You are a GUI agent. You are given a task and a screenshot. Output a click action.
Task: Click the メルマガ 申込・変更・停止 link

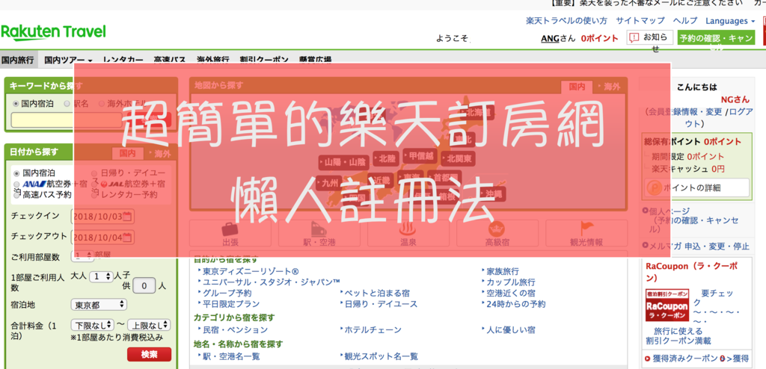click(699, 246)
